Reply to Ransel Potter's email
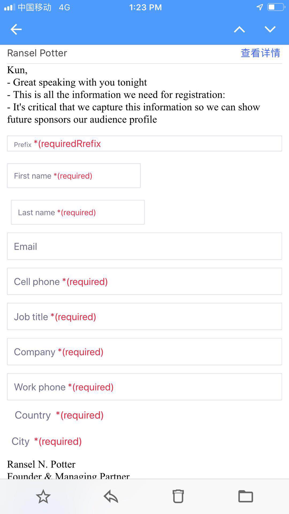Image resolution: width=289 pixels, height=514 pixels. (x=111, y=496)
